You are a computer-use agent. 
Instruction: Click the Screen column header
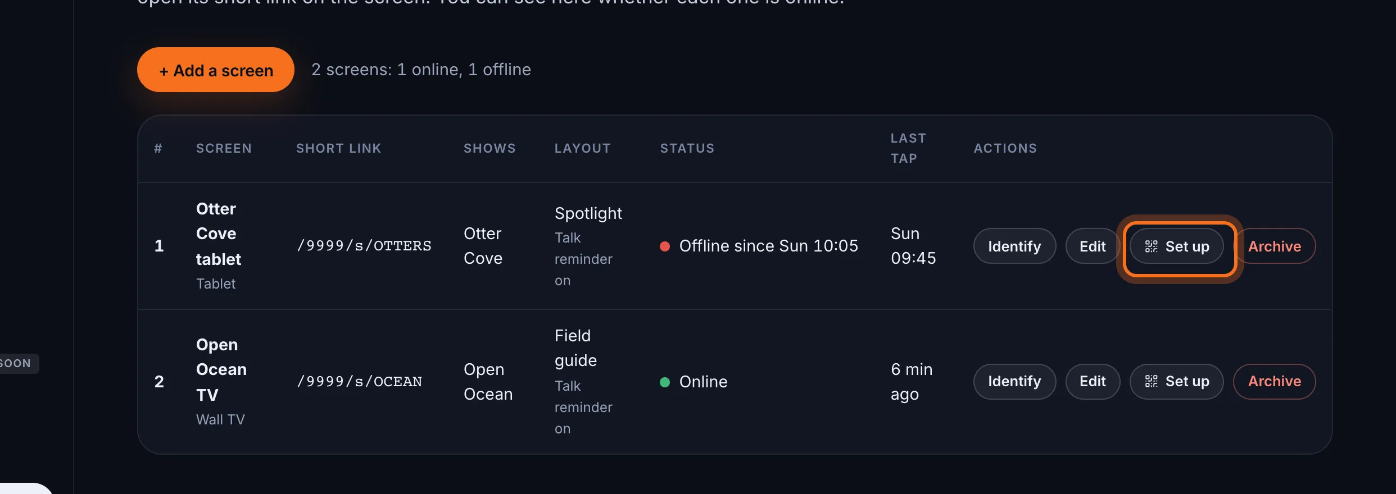224,148
